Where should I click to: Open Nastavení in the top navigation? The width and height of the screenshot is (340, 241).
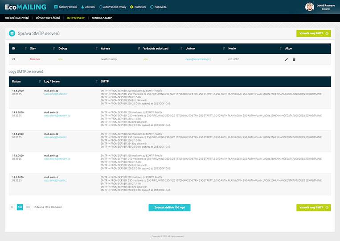[138, 7]
